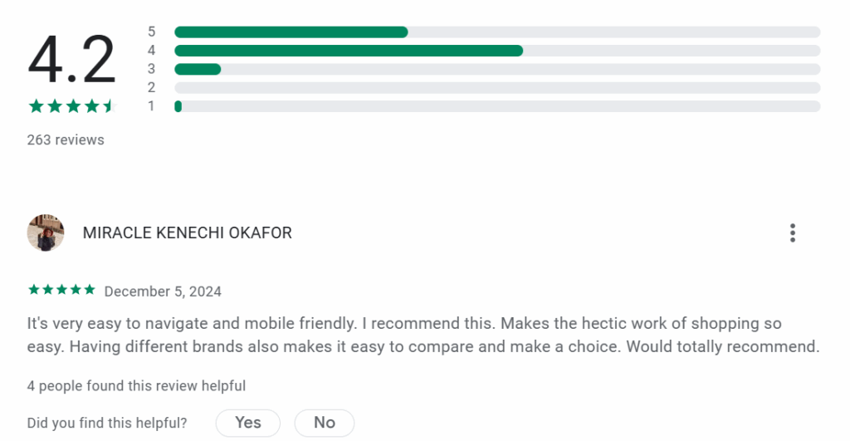Click the review's five-star rating icons
850x441 pixels.
tap(61, 290)
